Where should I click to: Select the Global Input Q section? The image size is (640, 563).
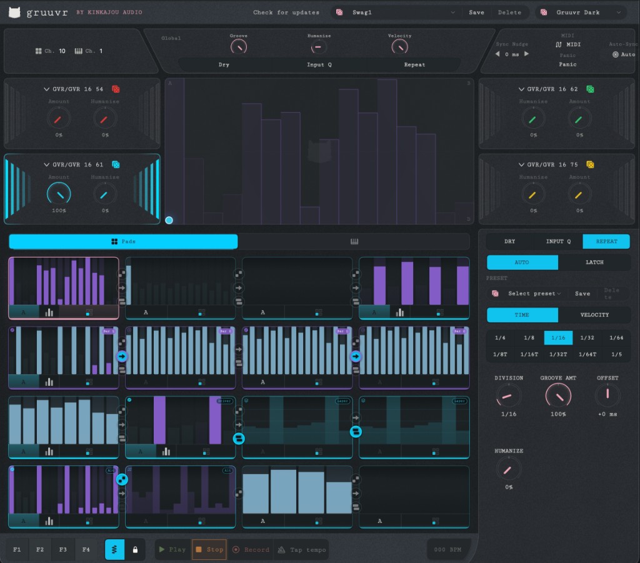point(319,64)
